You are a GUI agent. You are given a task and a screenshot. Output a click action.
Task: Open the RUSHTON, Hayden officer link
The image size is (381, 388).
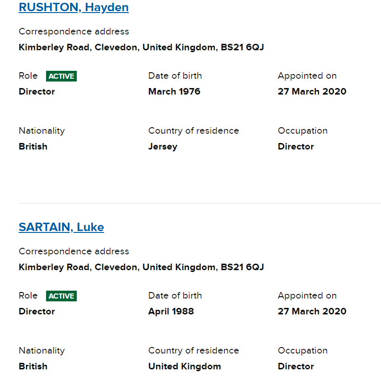[74, 7]
